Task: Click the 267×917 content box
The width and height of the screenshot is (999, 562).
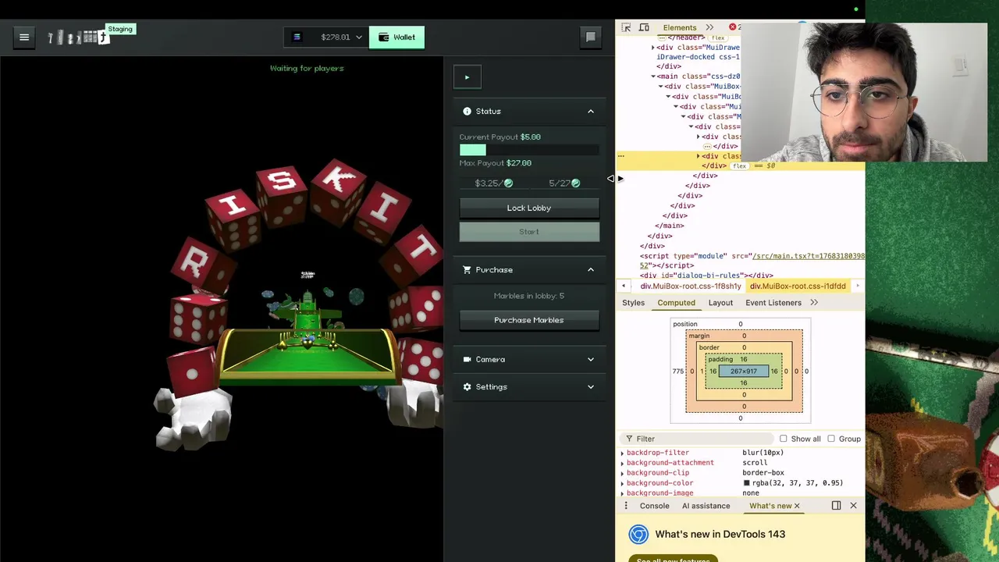Action: pyautogui.click(x=743, y=372)
